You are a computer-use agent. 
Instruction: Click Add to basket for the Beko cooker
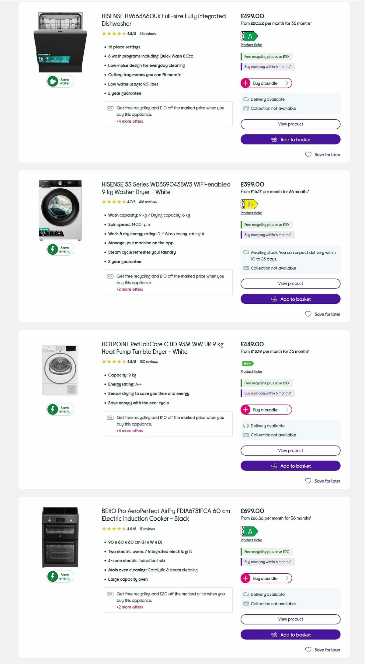[x=290, y=634]
